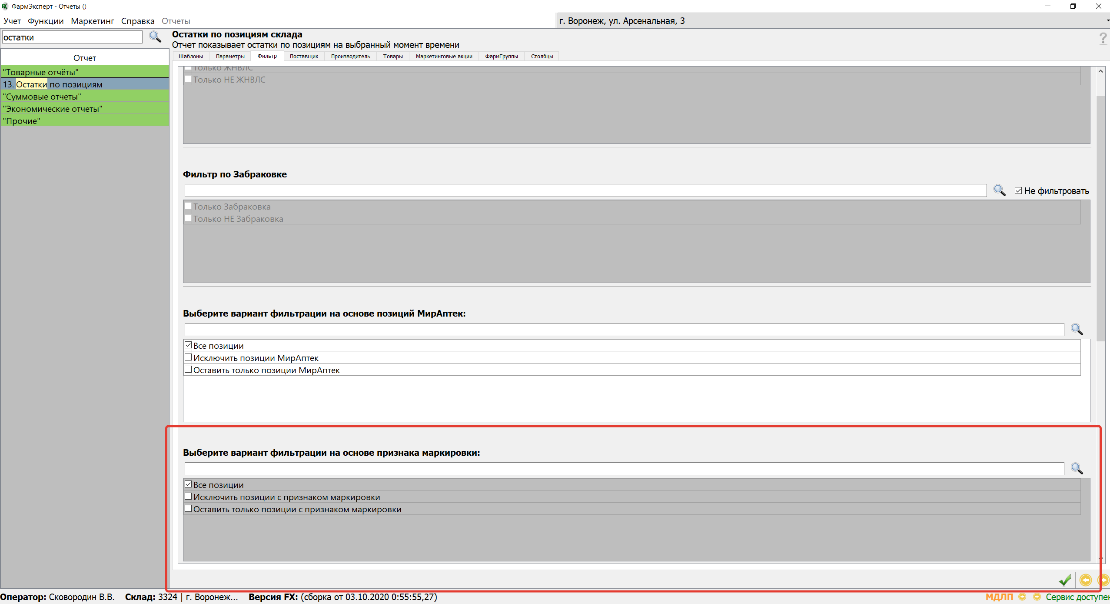Screen dimensions: 1110x604
Task: Click search icon for маркировки filter
Action: pyautogui.click(x=1077, y=469)
